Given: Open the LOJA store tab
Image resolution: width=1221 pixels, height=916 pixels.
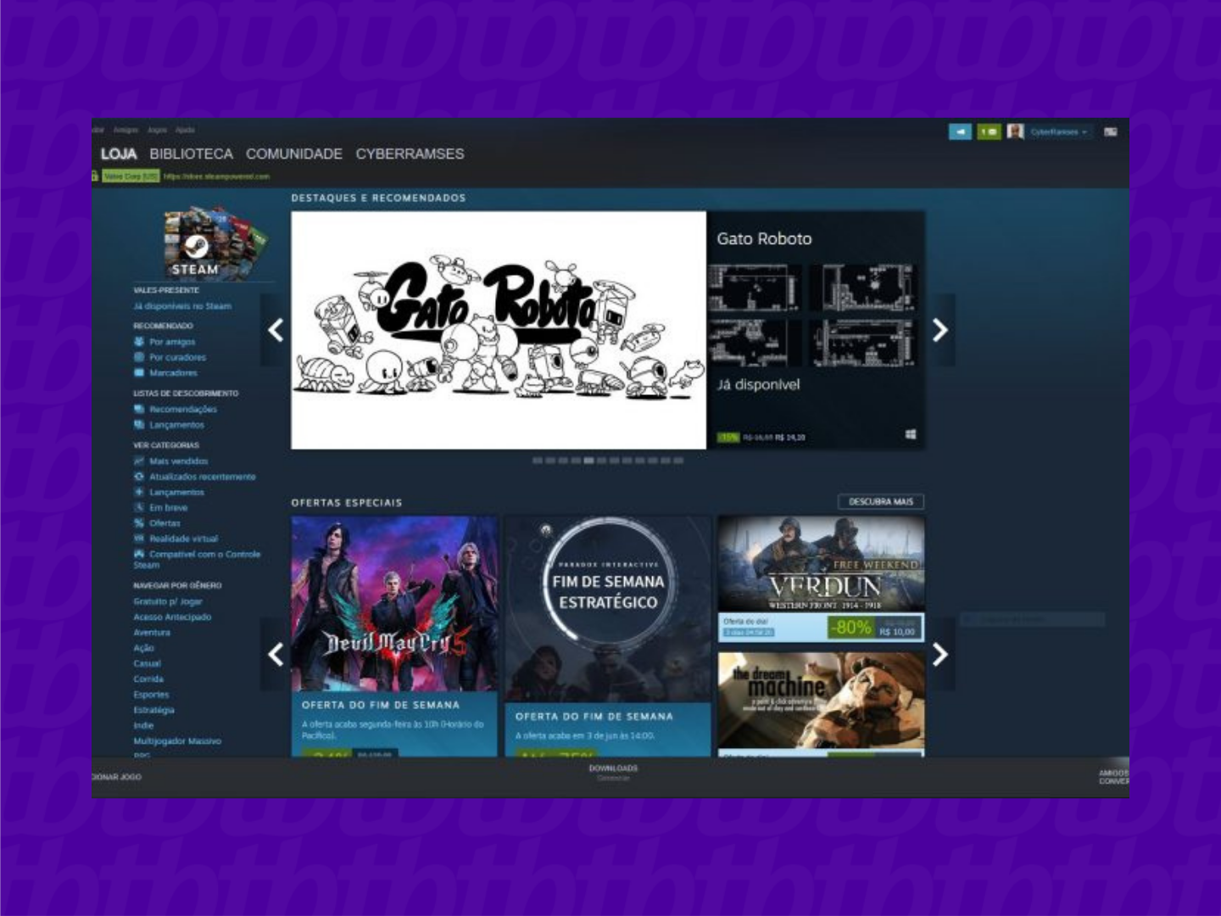Looking at the screenshot, I should (x=119, y=154).
